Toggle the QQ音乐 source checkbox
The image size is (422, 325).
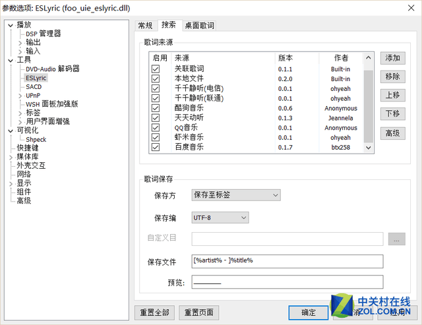click(156, 128)
